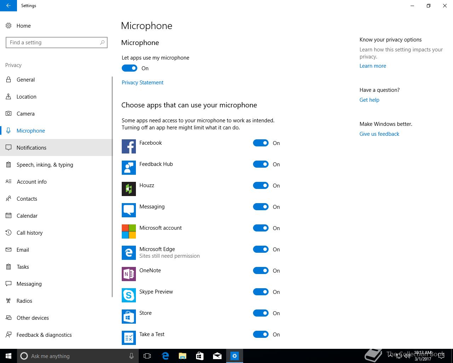Click the Skype Preview app icon
453x363 pixels.
(x=129, y=295)
